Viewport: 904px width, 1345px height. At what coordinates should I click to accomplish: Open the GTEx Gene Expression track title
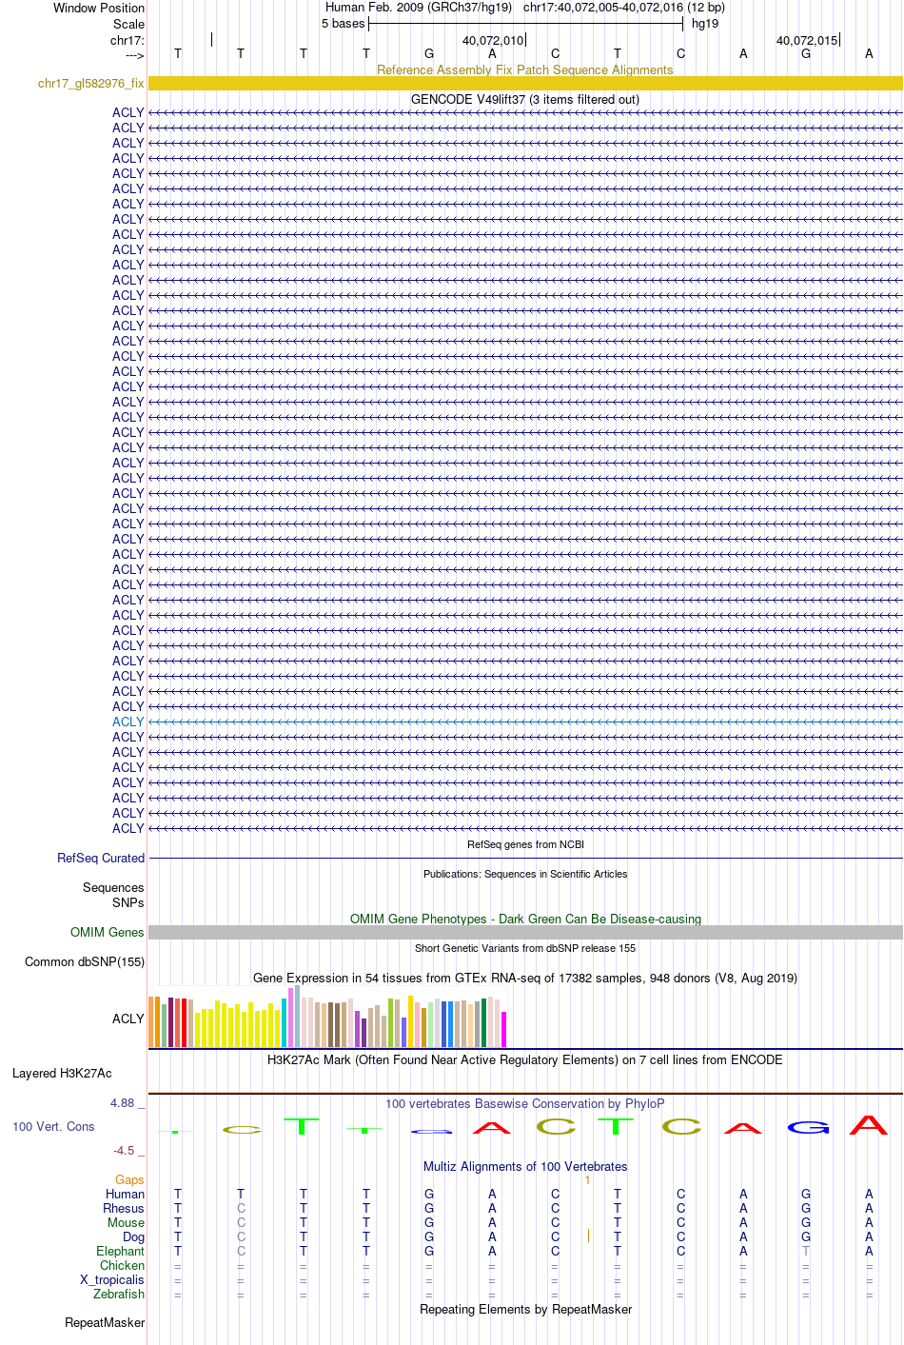tap(525, 978)
